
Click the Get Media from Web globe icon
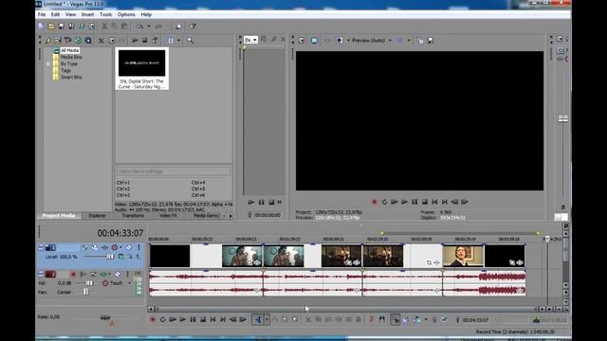click(x=78, y=40)
